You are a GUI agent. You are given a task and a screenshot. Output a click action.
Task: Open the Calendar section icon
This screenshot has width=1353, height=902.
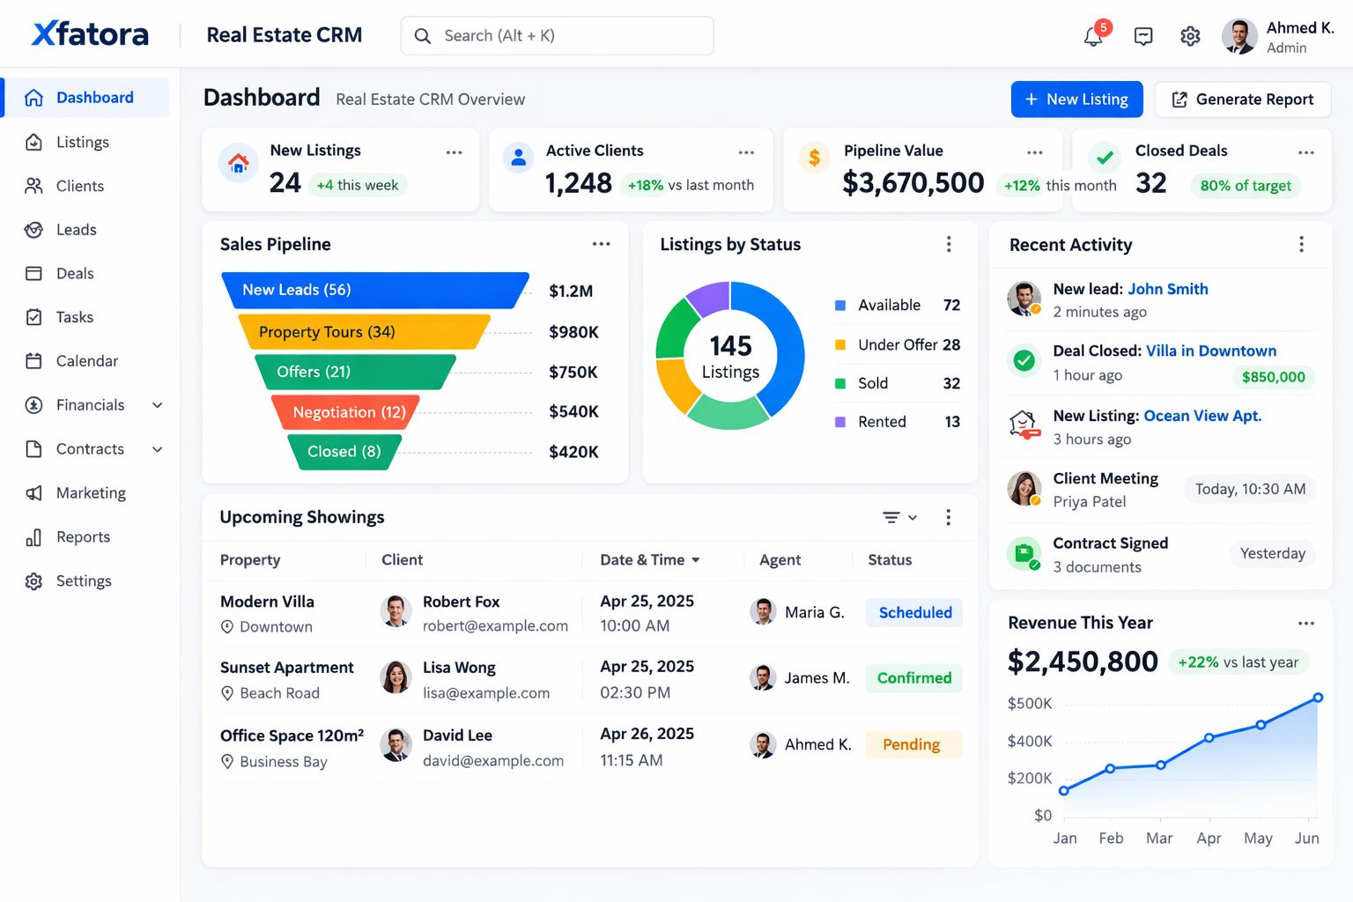(x=33, y=361)
